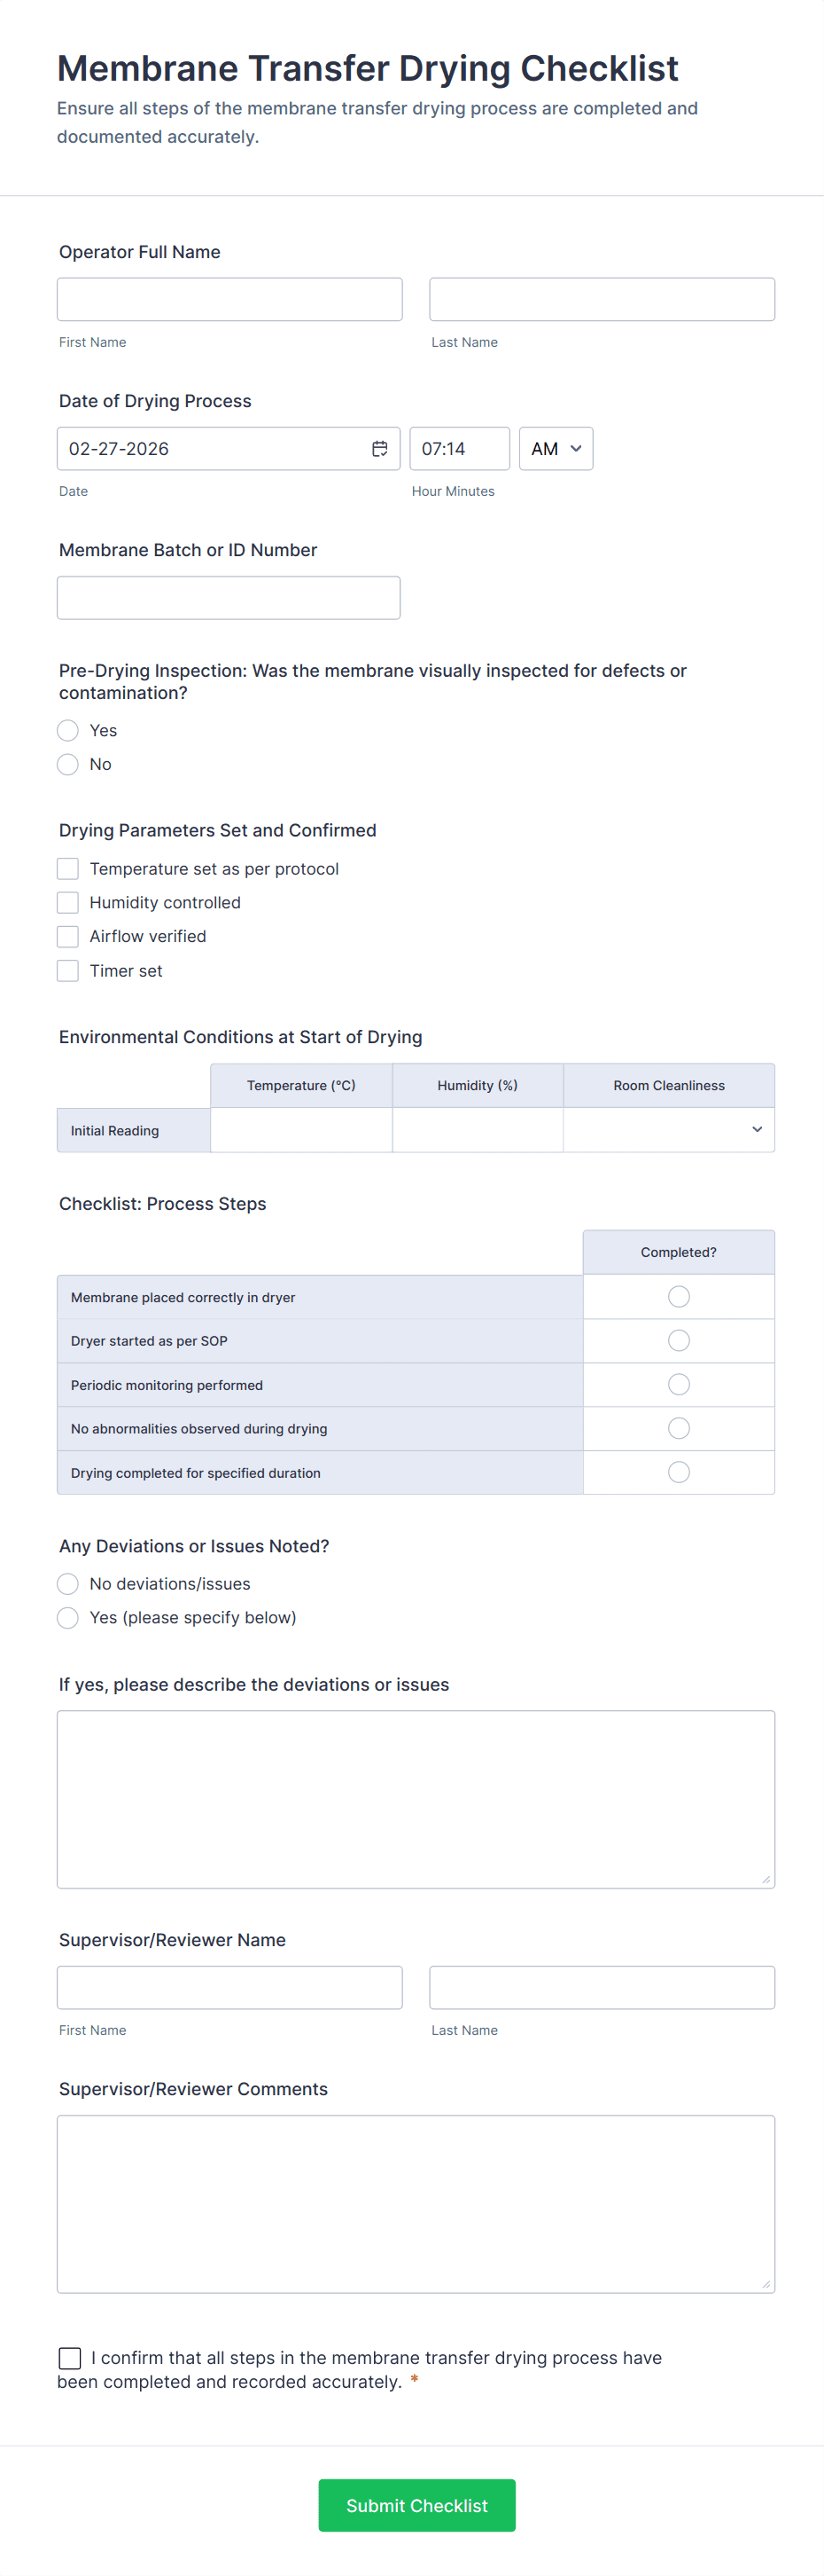Tick the Timer set checkbox
This screenshot has width=824, height=2576.
click(x=68, y=971)
